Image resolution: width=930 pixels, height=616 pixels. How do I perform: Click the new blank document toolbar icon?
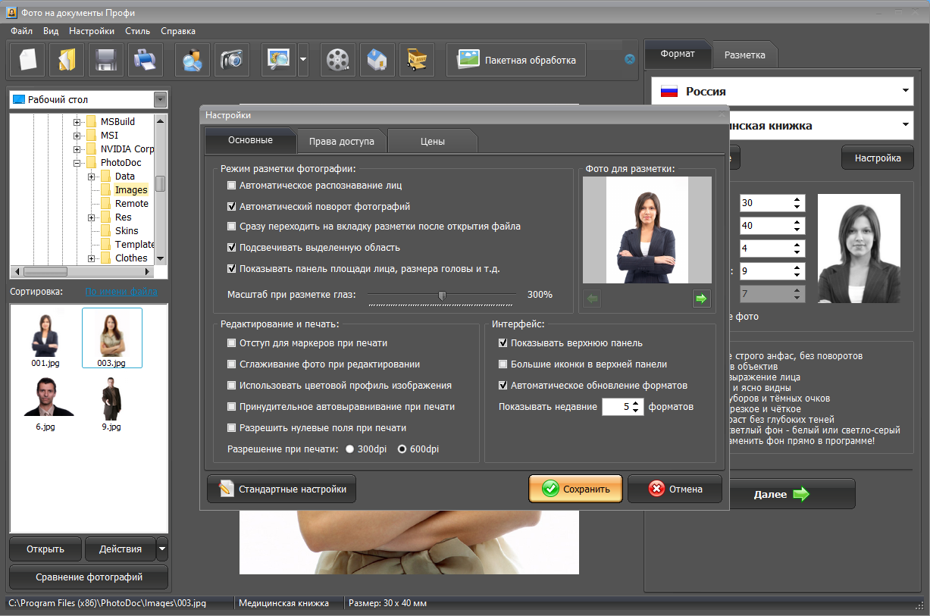click(x=27, y=60)
